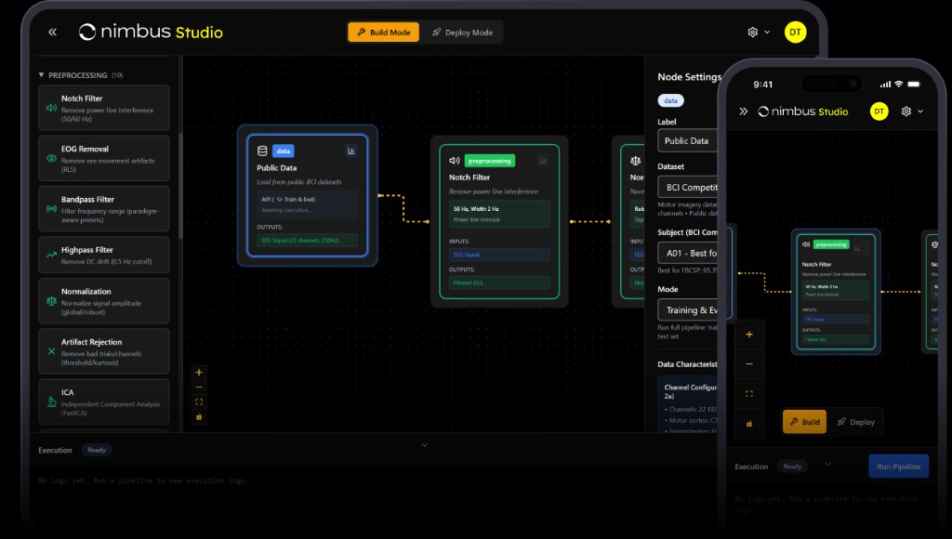Collapse the desktop sidebar with double-chevron icon
Viewport: 952px width, 539px height.
click(53, 33)
